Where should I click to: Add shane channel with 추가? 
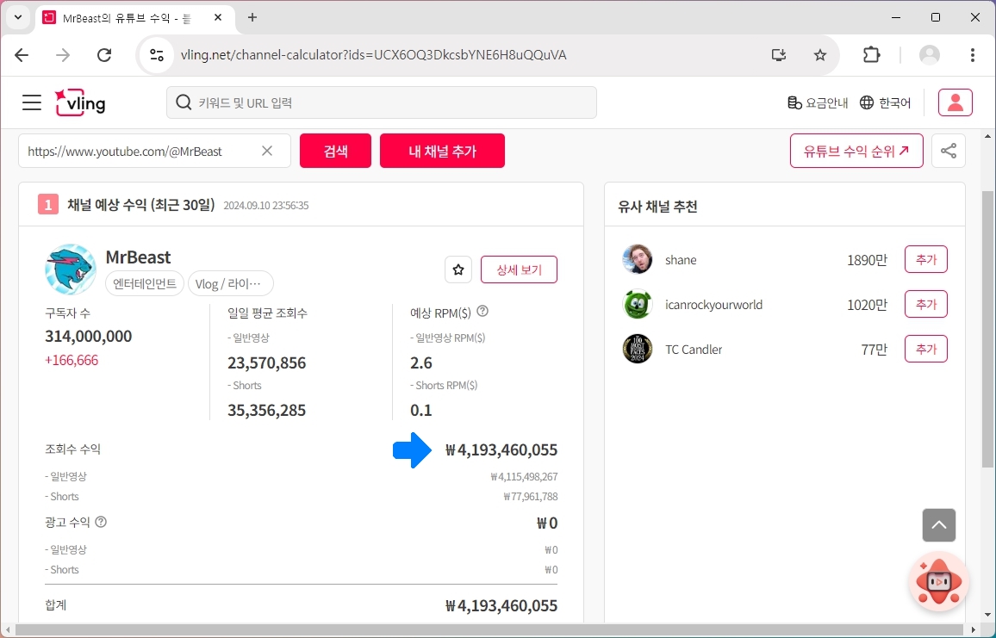tap(925, 260)
